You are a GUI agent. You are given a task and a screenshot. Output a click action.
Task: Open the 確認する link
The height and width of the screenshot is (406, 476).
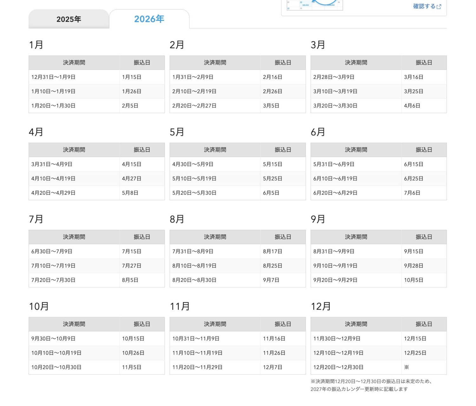(x=424, y=6)
